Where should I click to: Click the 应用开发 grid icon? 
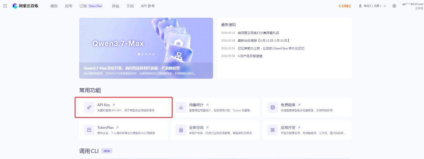[x=272, y=130]
